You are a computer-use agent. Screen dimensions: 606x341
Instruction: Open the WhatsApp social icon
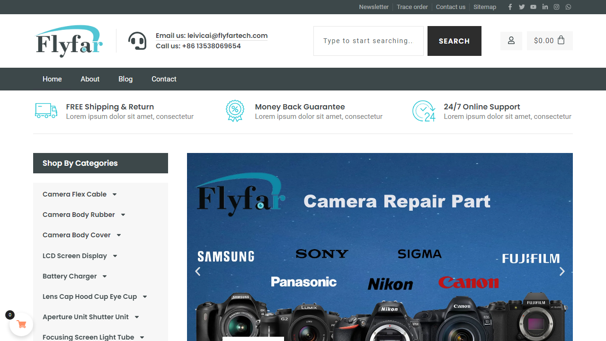pos(568,7)
